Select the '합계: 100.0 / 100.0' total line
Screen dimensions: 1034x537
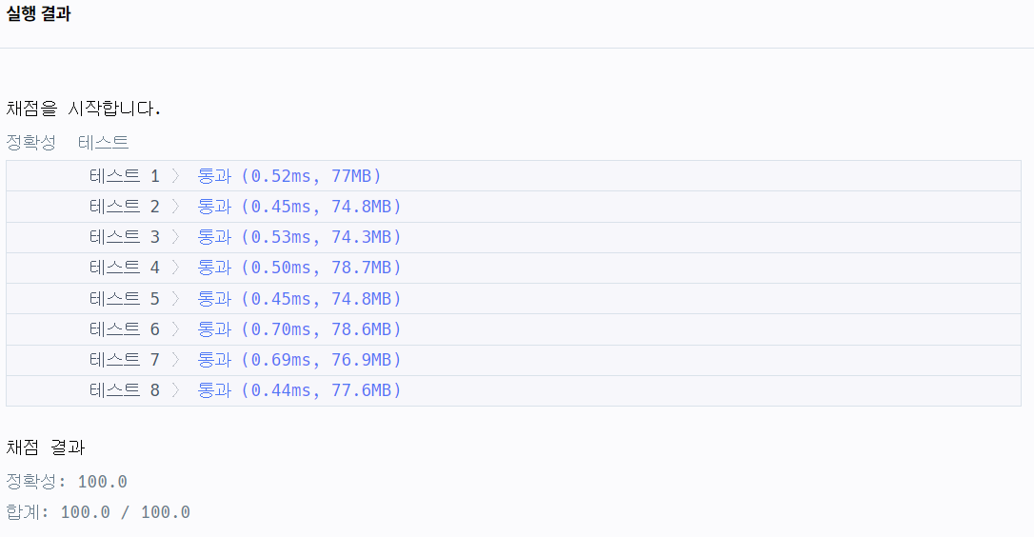coord(98,512)
